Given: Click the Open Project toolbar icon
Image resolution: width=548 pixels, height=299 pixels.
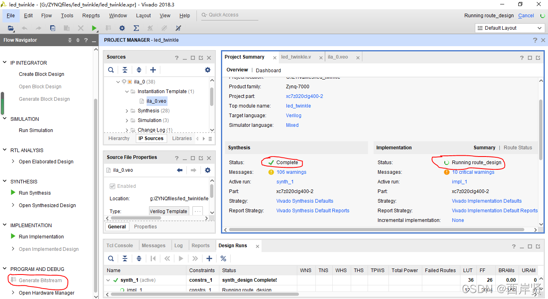Looking at the screenshot, I should tap(11, 28).
